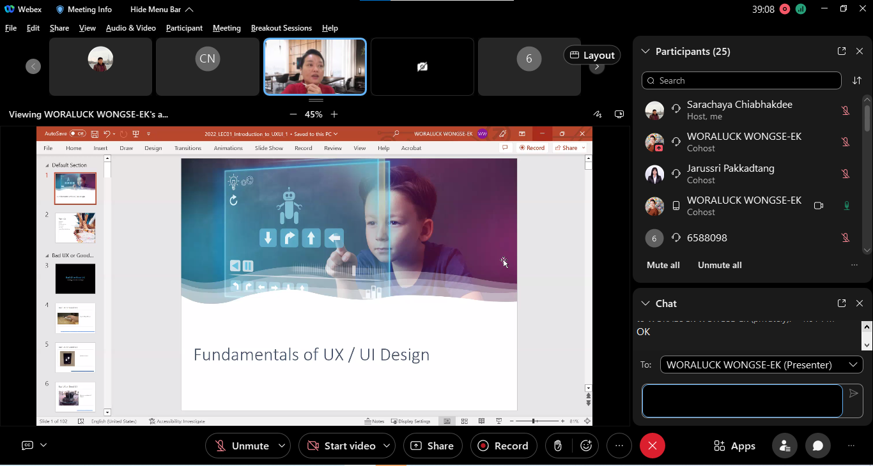Viewport: 873px width, 466px height.
Task: Raise hand using the hand icon
Action: pos(558,446)
